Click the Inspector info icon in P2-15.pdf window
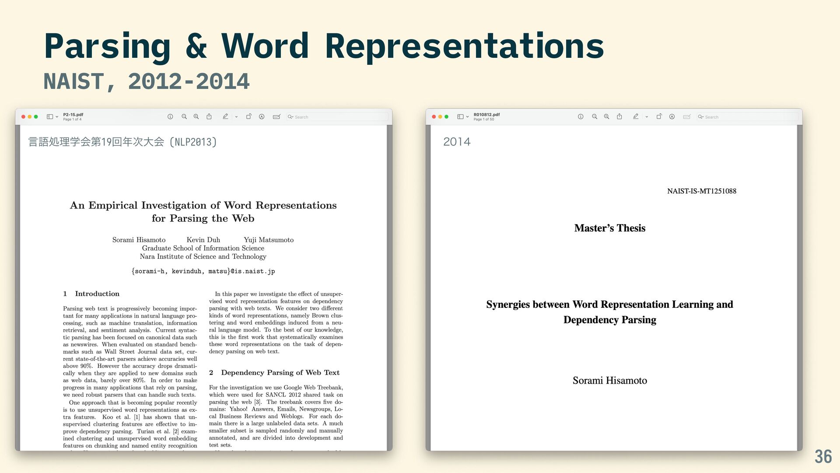 [170, 116]
